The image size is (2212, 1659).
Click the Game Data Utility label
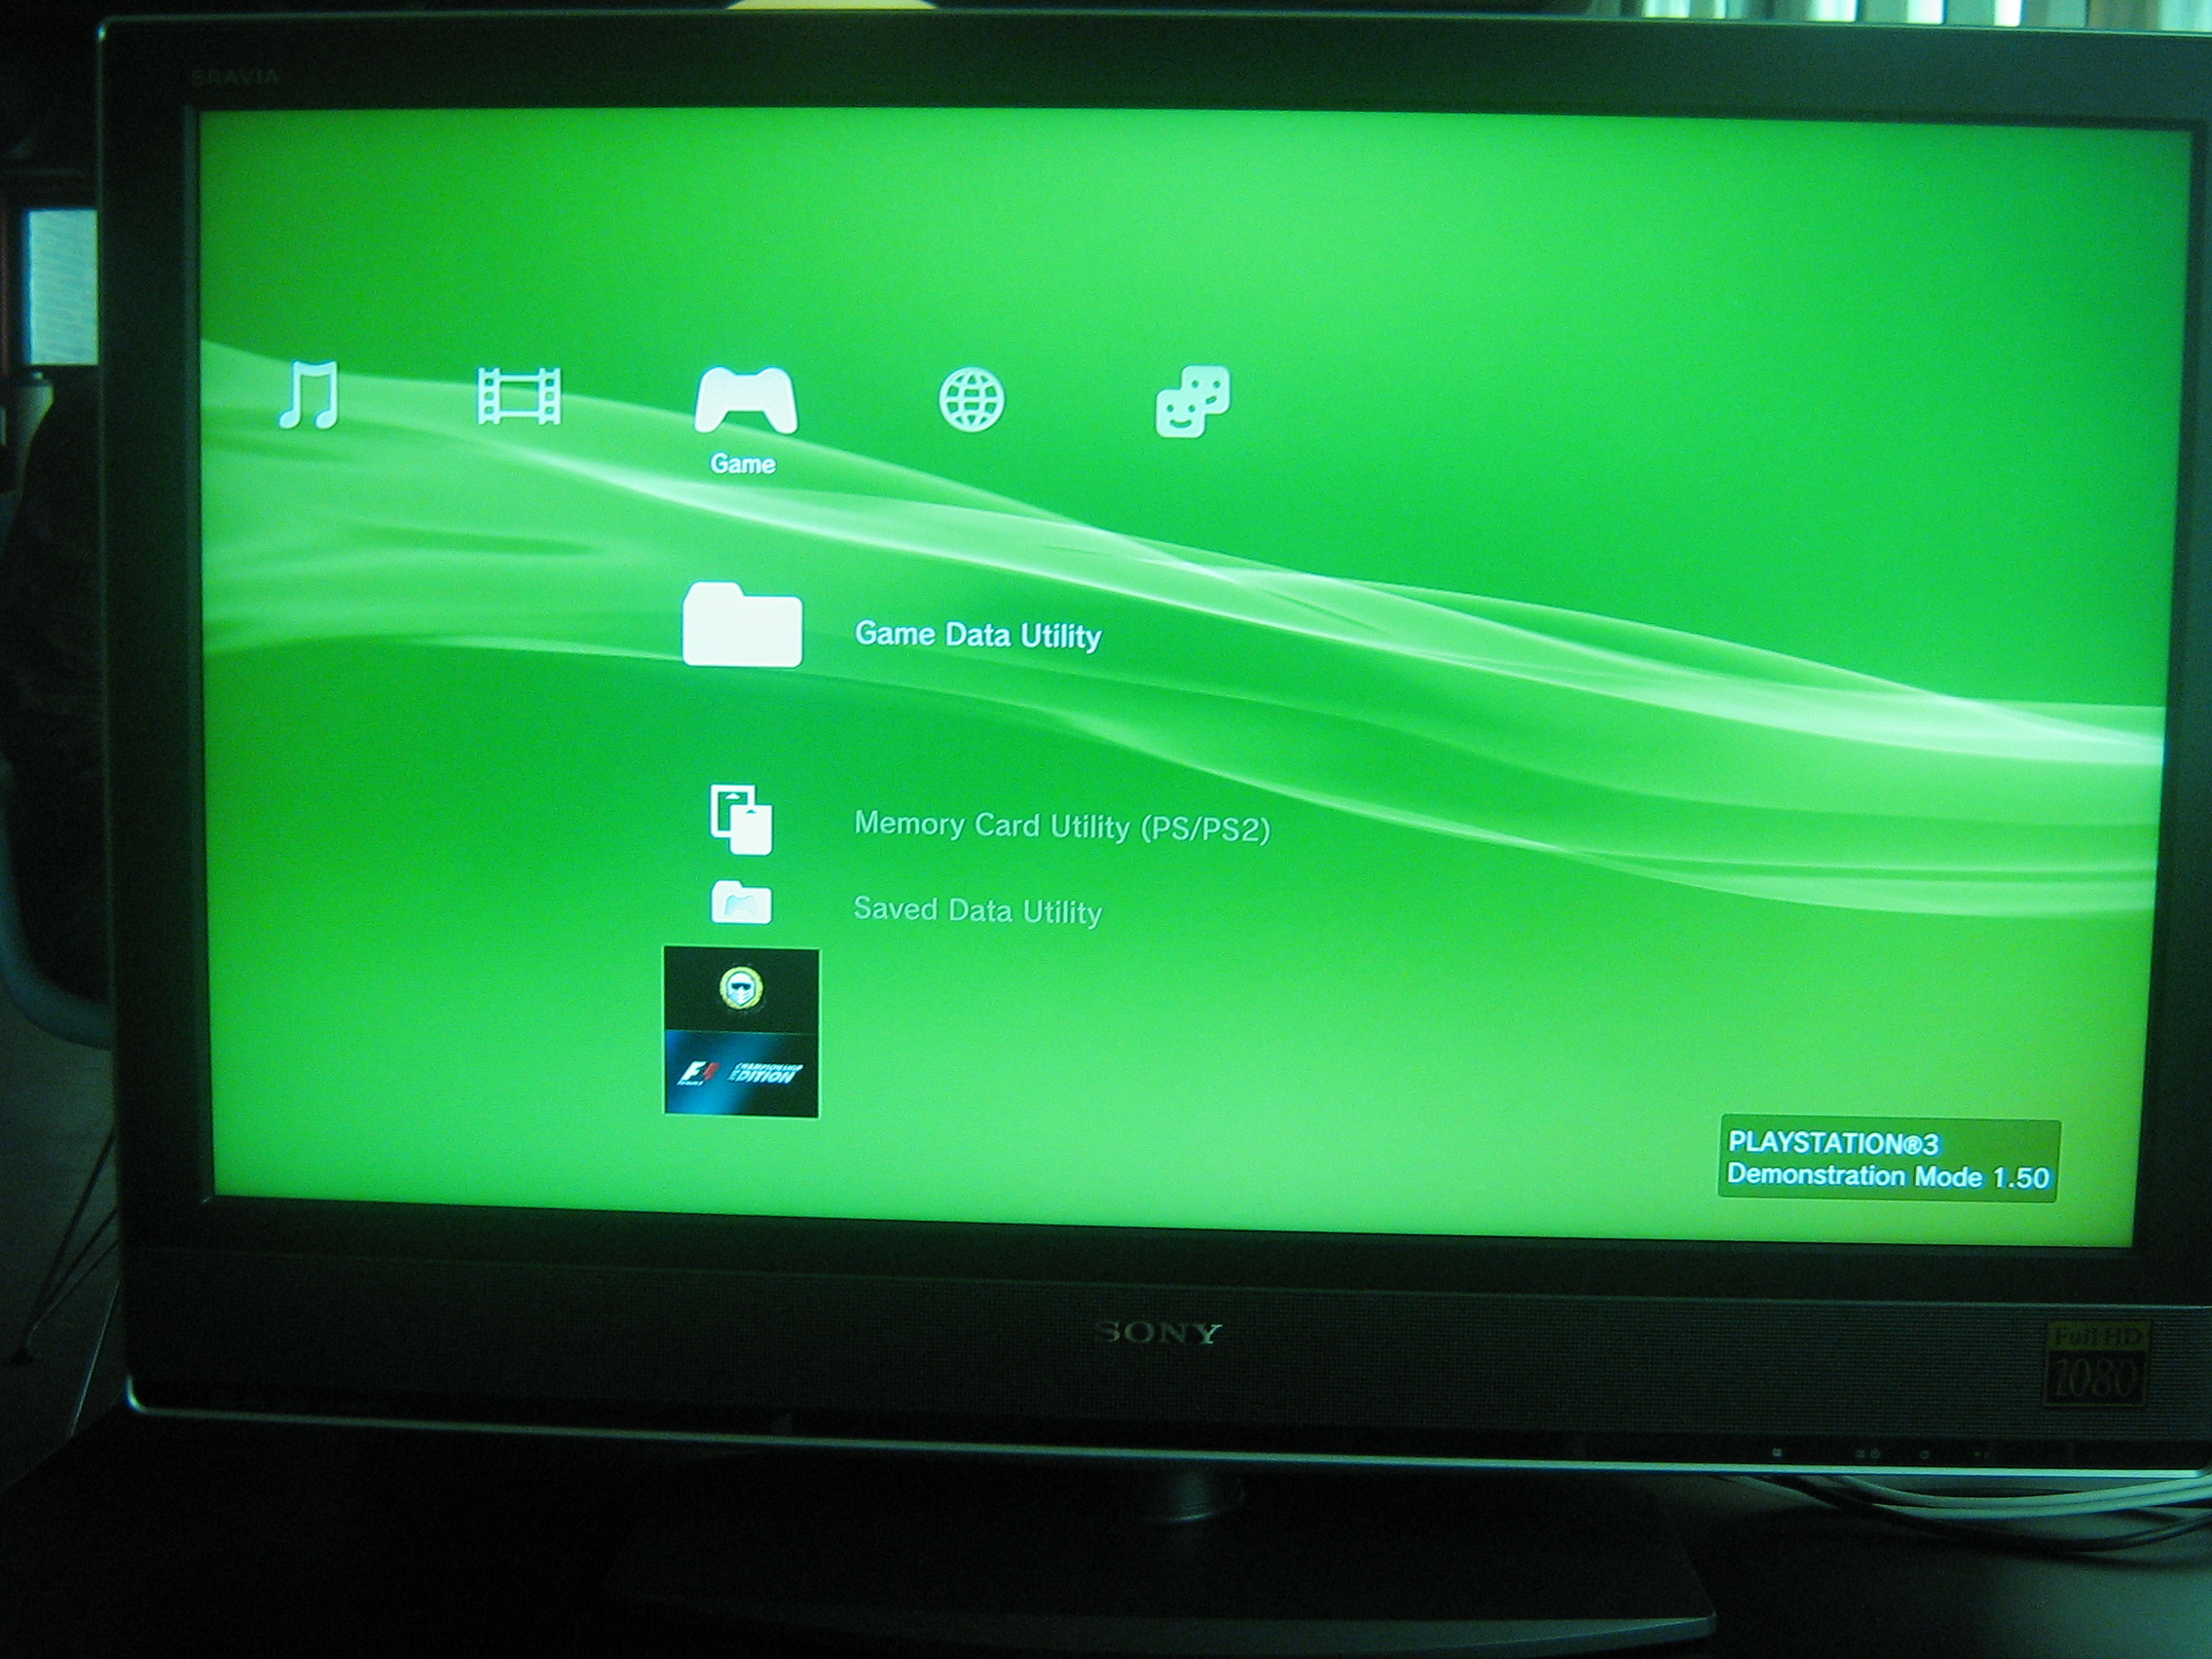point(978,635)
